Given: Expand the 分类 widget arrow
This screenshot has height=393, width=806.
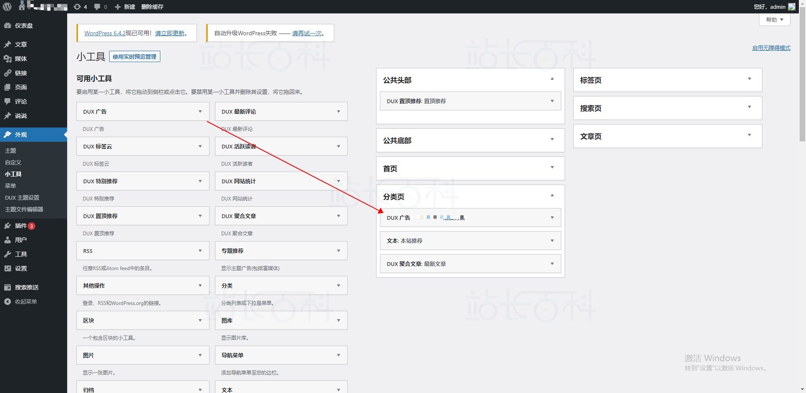Looking at the screenshot, I should click(339, 286).
